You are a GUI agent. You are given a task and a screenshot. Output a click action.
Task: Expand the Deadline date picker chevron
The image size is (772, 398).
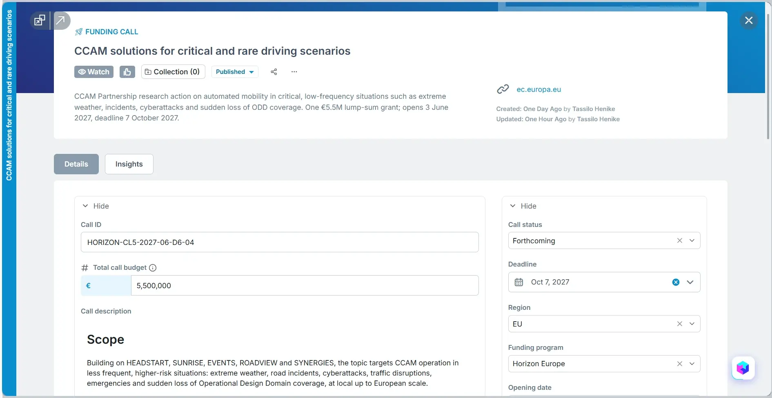(x=690, y=282)
